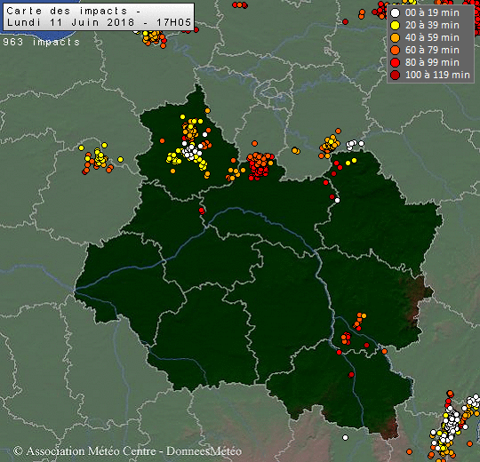480x462 pixels.
Task: Click the 60 à 79 min legend swatch
Action: point(396,50)
